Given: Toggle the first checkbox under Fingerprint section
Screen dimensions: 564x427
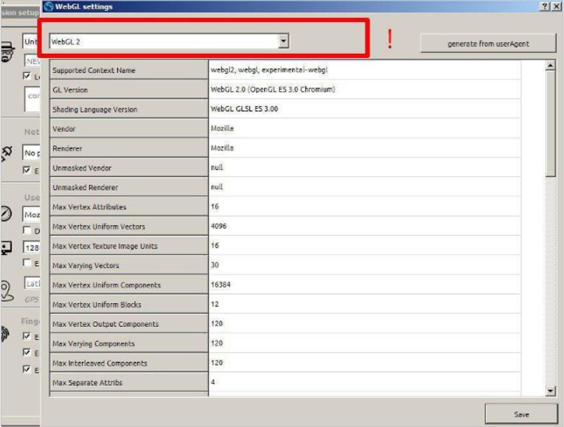Looking at the screenshot, I should 27,337.
